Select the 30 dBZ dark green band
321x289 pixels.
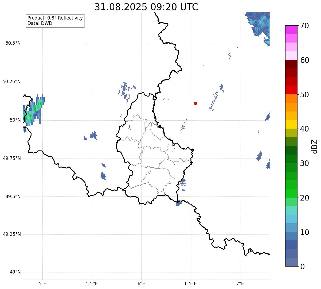291,159
